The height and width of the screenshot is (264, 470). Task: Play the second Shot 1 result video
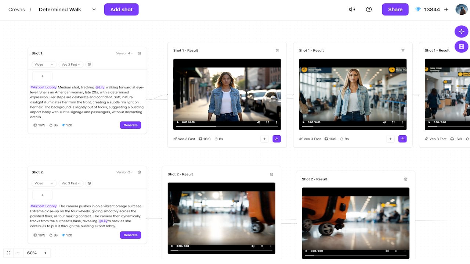pos(304,122)
